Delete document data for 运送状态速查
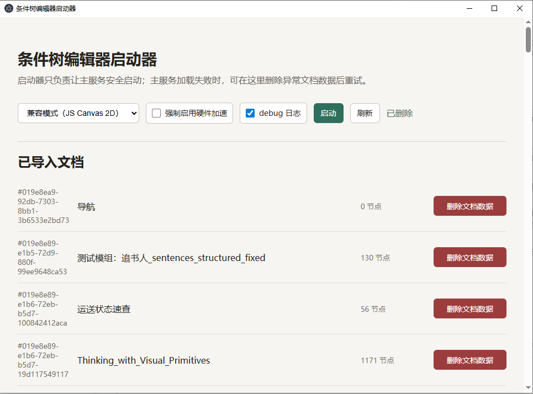This screenshot has width=533, height=394. pyautogui.click(x=470, y=308)
